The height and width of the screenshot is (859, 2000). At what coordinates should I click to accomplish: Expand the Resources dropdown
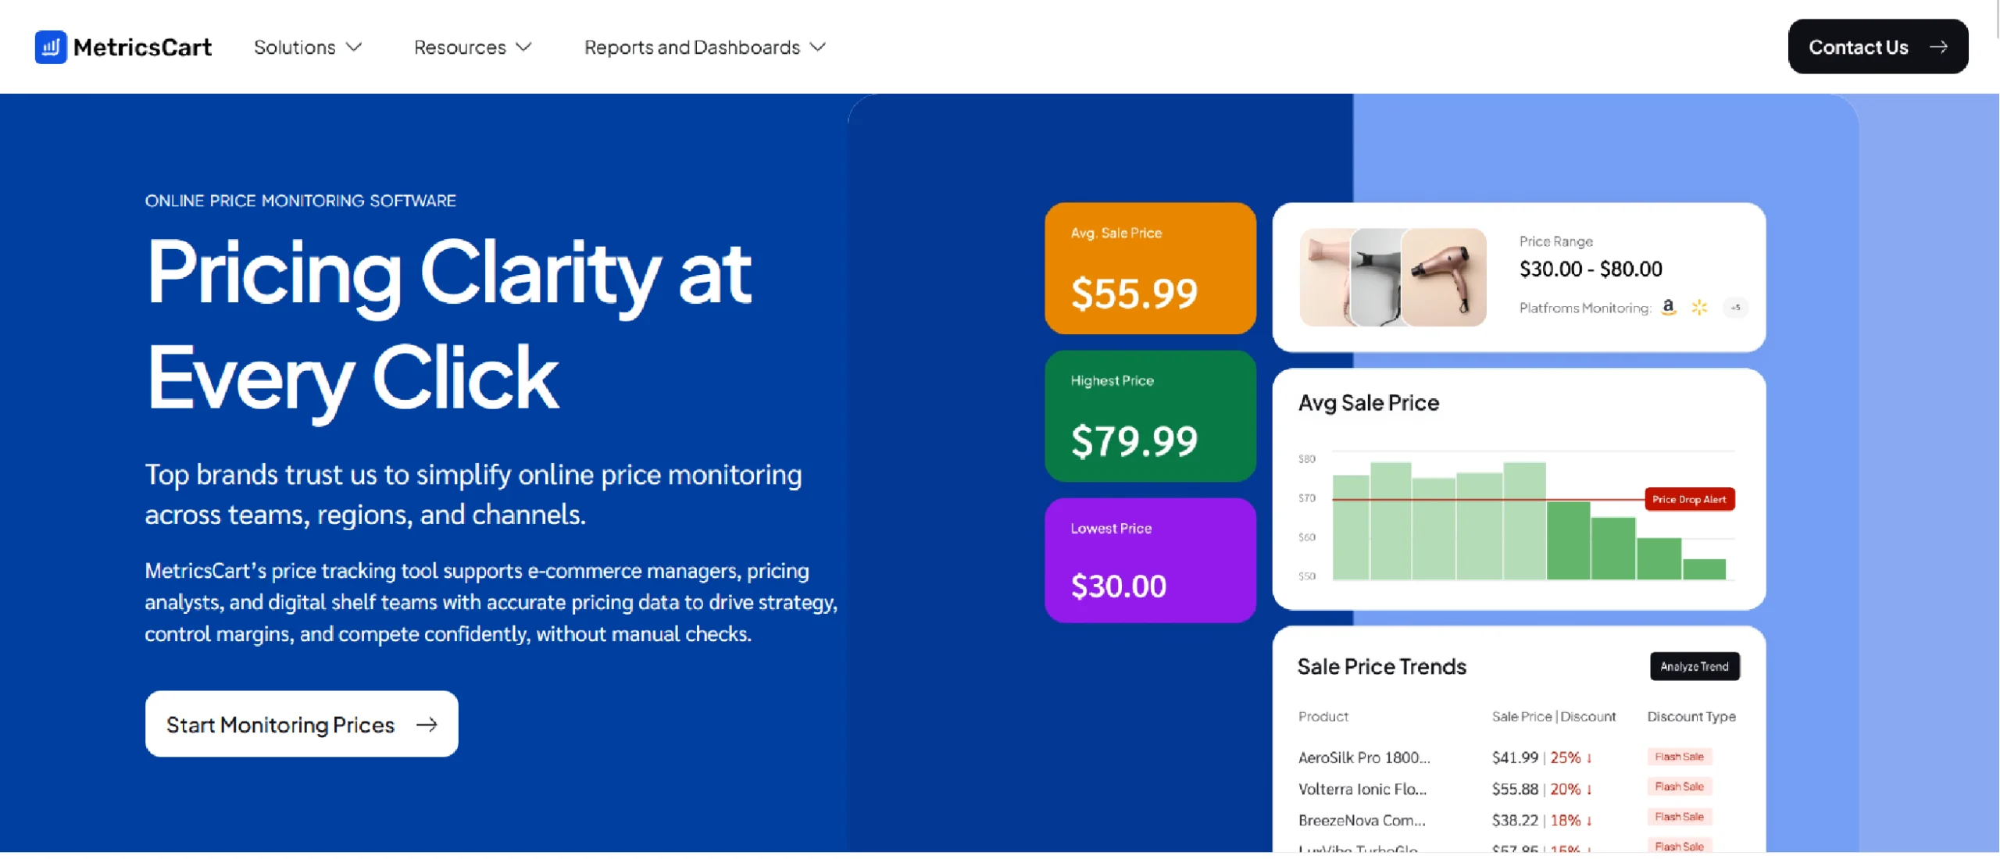(x=471, y=47)
